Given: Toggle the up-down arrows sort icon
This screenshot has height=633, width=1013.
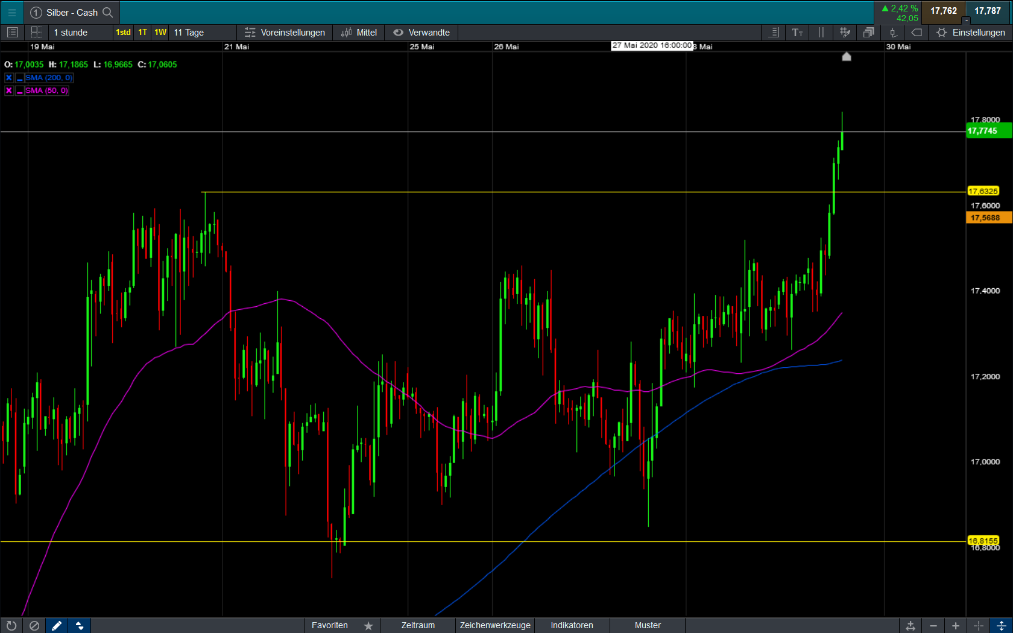Looking at the screenshot, I should click(x=80, y=626).
